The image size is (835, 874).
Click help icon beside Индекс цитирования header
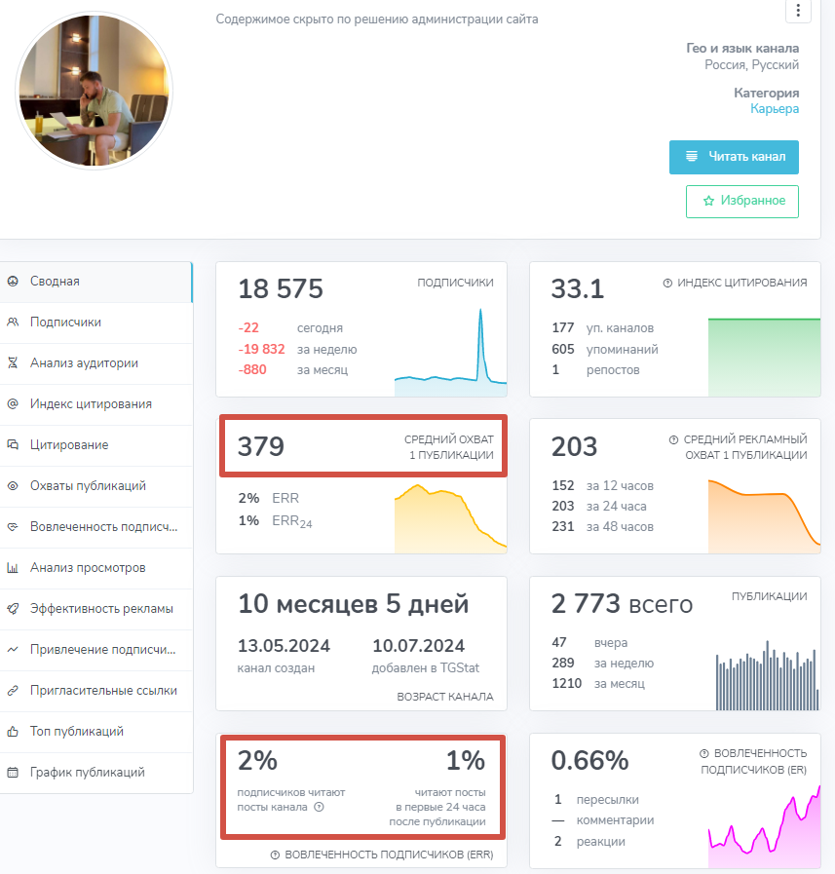pyautogui.click(x=667, y=283)
